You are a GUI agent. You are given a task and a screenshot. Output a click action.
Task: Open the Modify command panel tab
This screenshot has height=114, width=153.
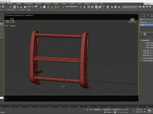144,16
